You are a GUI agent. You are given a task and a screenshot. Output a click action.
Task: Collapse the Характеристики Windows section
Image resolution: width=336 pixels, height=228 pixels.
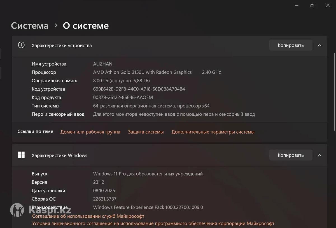[x=319, y=155]
